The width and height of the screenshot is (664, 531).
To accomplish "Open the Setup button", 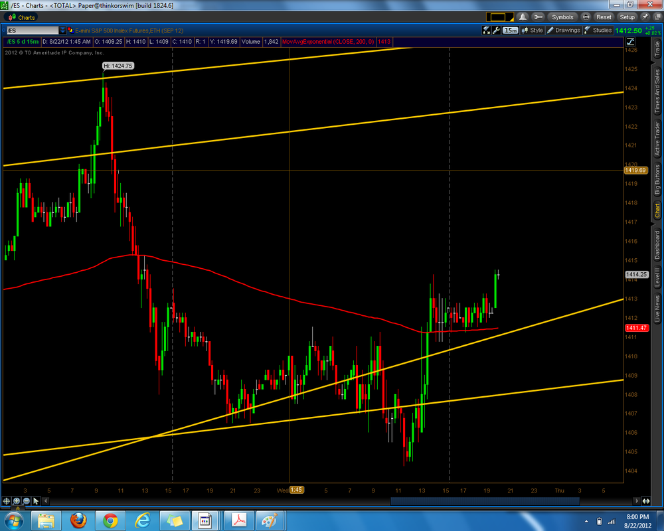I will pyautogui.click(x=627, y=17).
